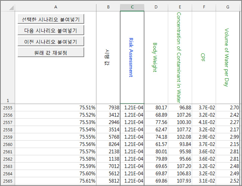Image resolution: width=242 pixels, height=186 pixels.
Task: Click cell showing 75.55%
Action: point(56,137)
